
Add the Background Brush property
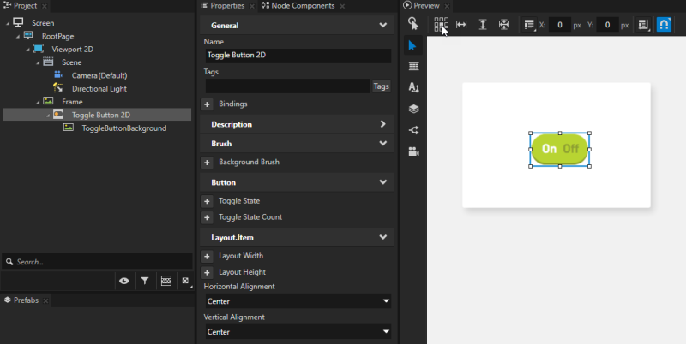click(207, 162)
